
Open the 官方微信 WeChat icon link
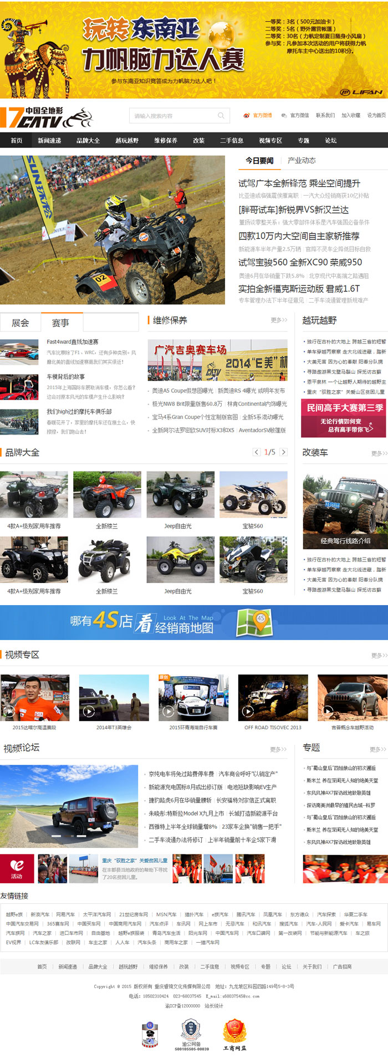tap(284, 116)
